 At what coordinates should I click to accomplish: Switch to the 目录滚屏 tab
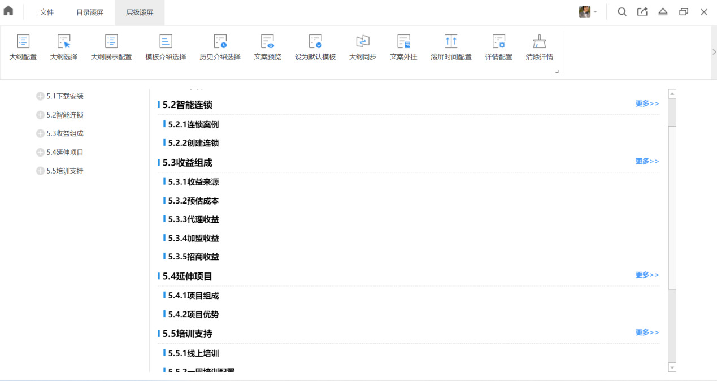pos(90,12)
